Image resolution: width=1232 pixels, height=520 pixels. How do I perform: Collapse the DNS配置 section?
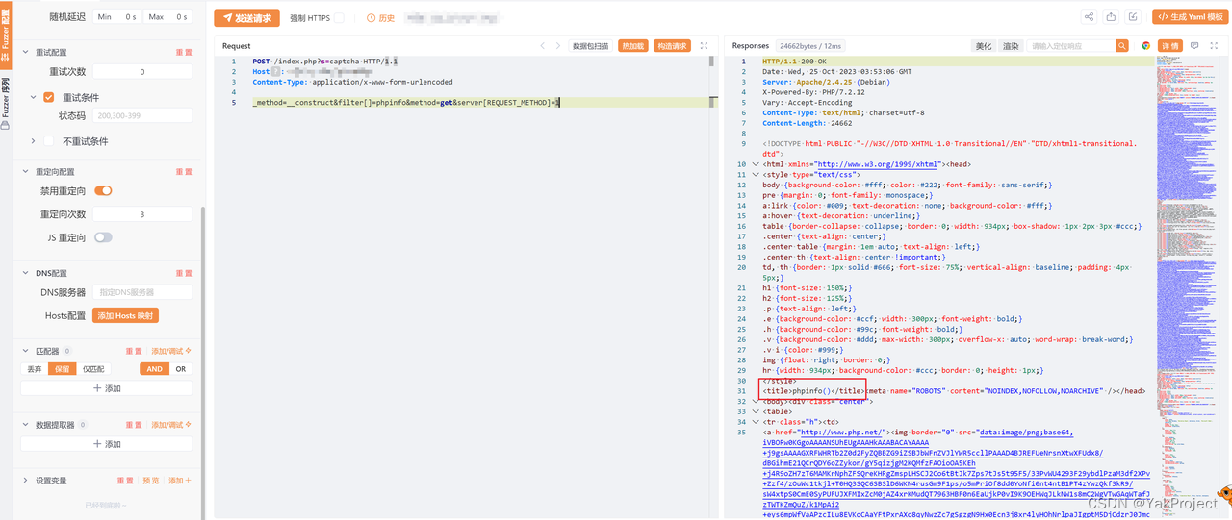coord(26,273)
